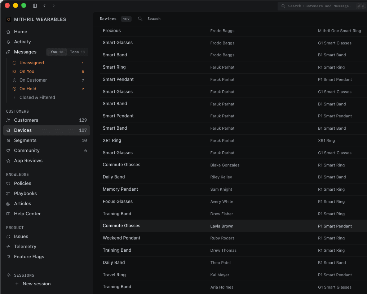The image size is (367, 294).
Task: Open the XR1 Ring device row
Action: click(233, 140)
